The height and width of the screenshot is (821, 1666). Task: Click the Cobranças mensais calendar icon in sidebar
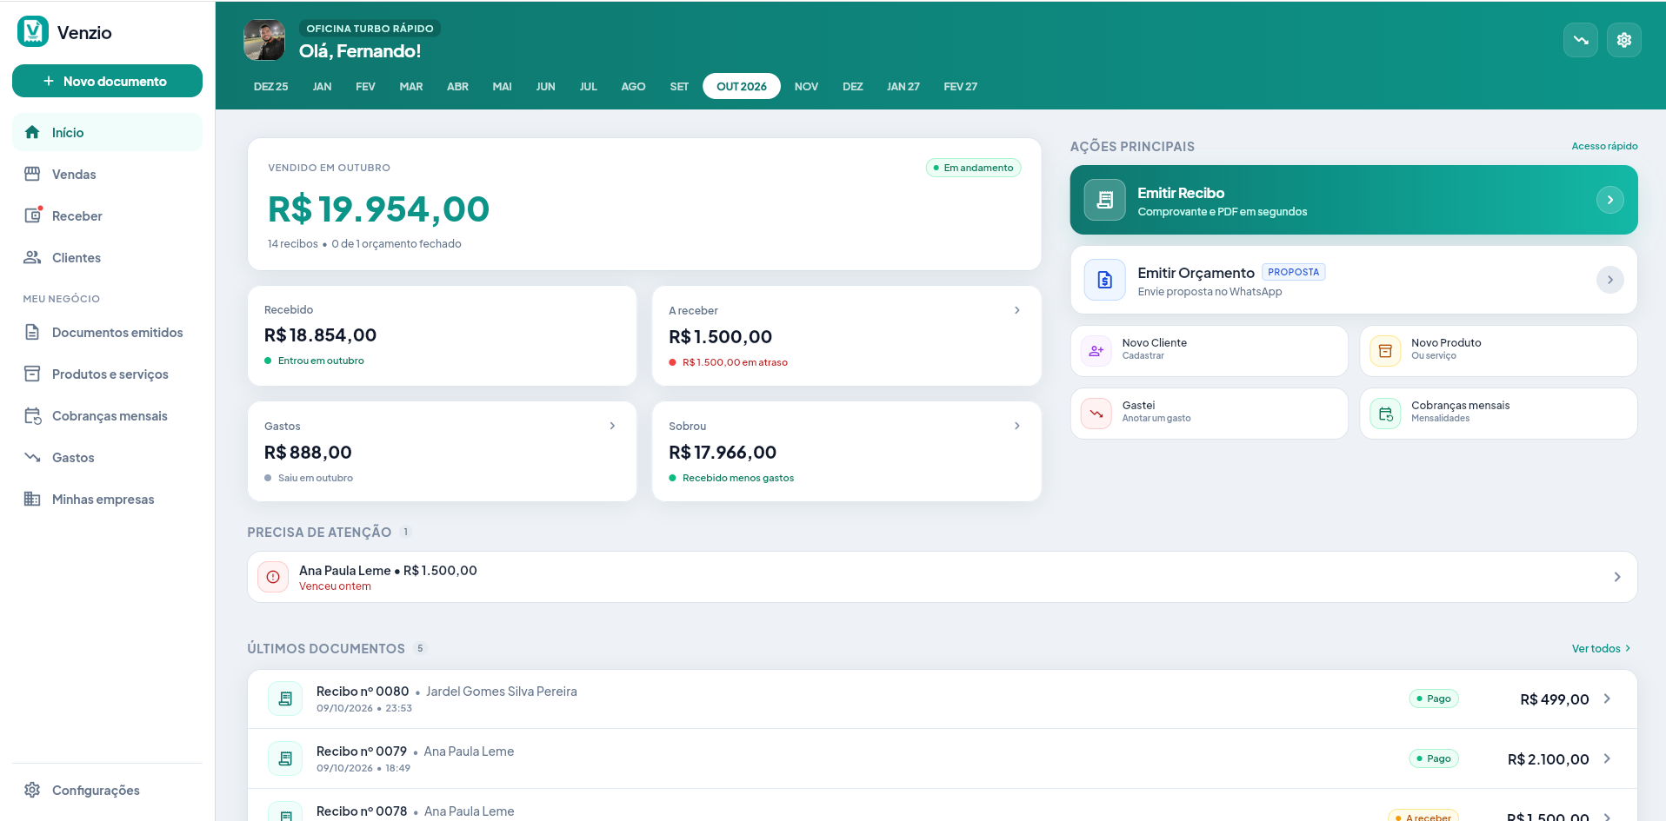32,415
